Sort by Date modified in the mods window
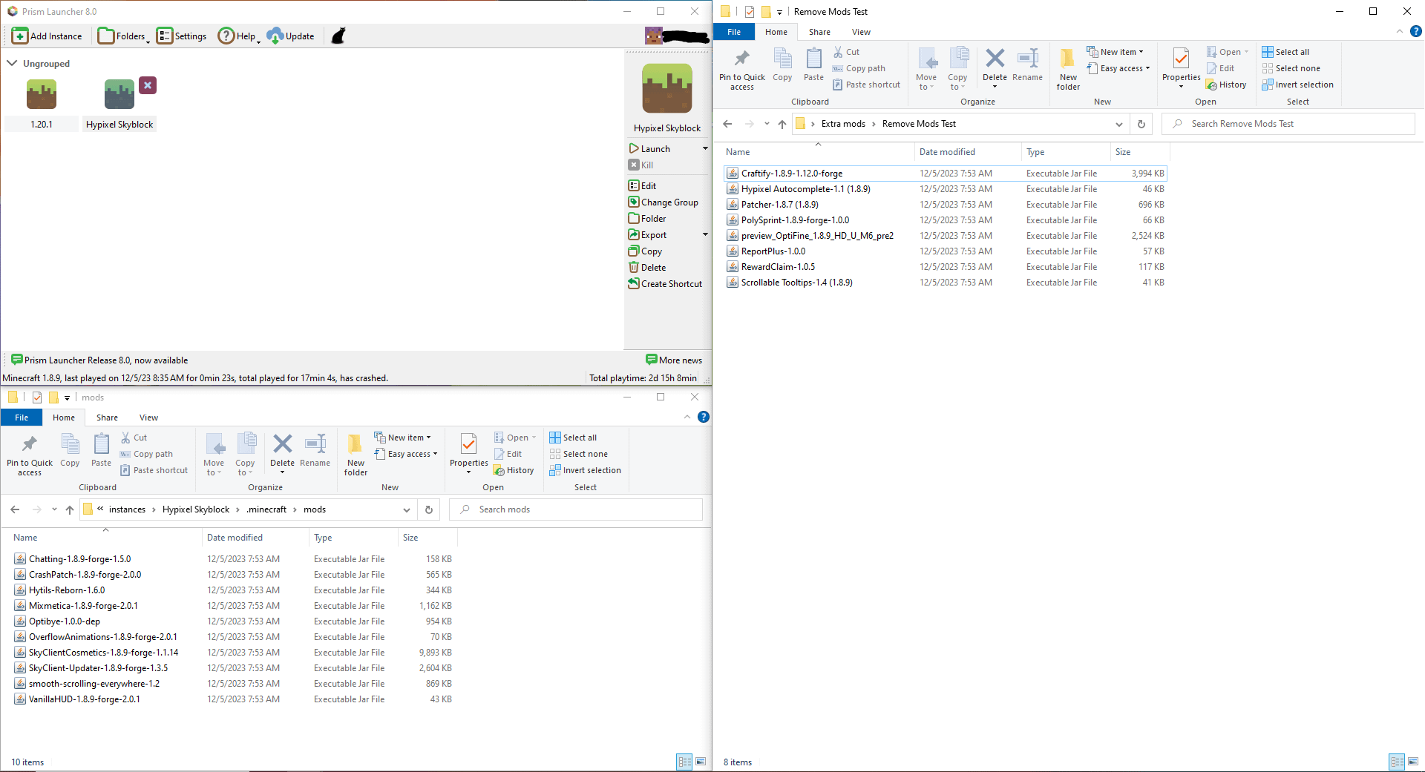1425x772 pixels. (255, 538)
